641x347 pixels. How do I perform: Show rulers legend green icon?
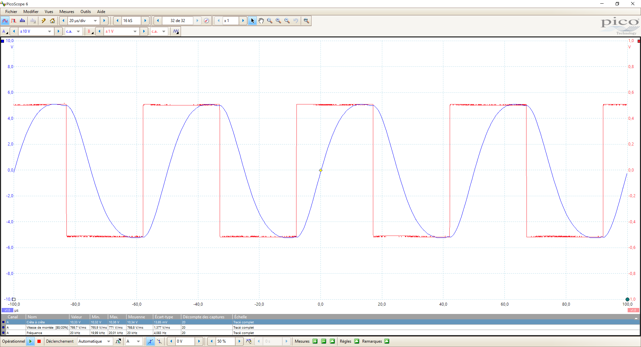click(x=357, y=341)
